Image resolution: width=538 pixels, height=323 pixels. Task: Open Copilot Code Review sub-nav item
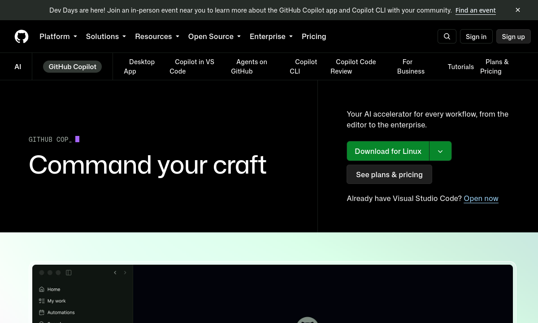pos(353,66)
